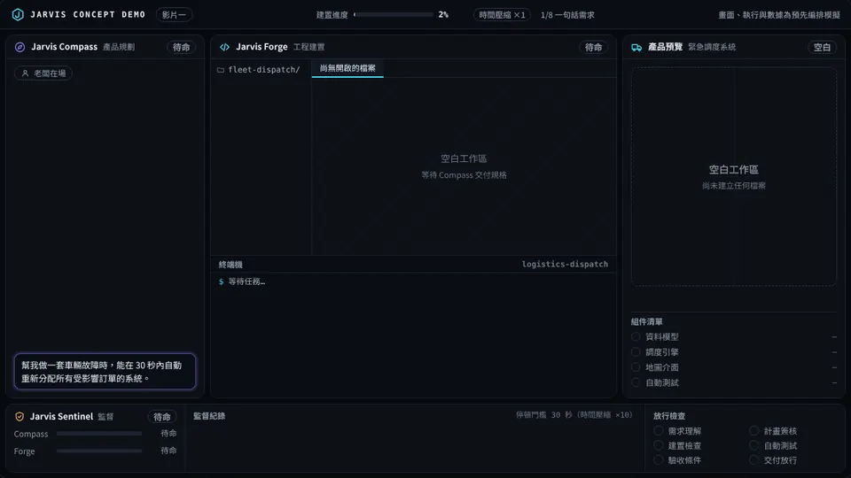Click the 停頓門檻 30 秒 threshold text
The width and height of the screenshot is (851, 478).
pos(574,415)
